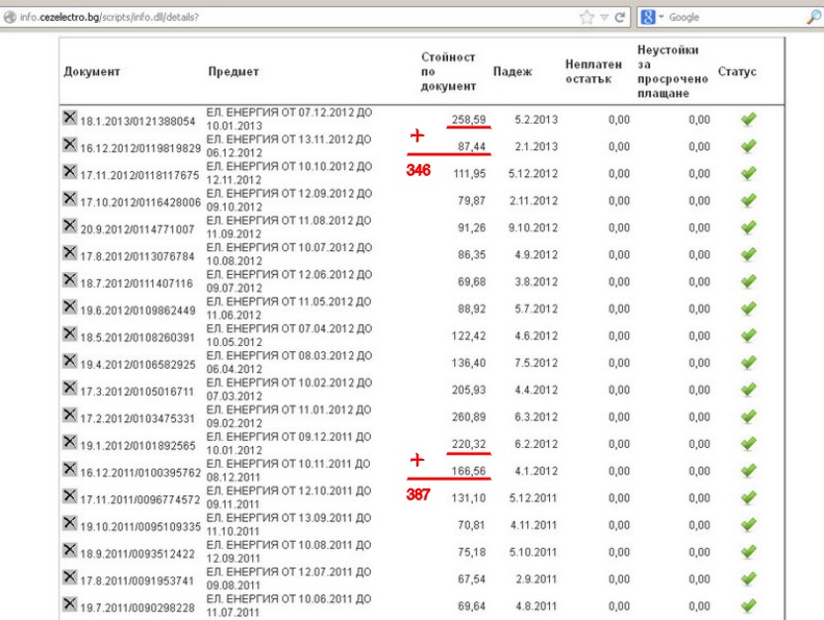This screenshot has width=824, height=620.
Task: Click green checkmark for 16.12.2011 invoice row
Action: pyautogui.click(x=749, y=471)
